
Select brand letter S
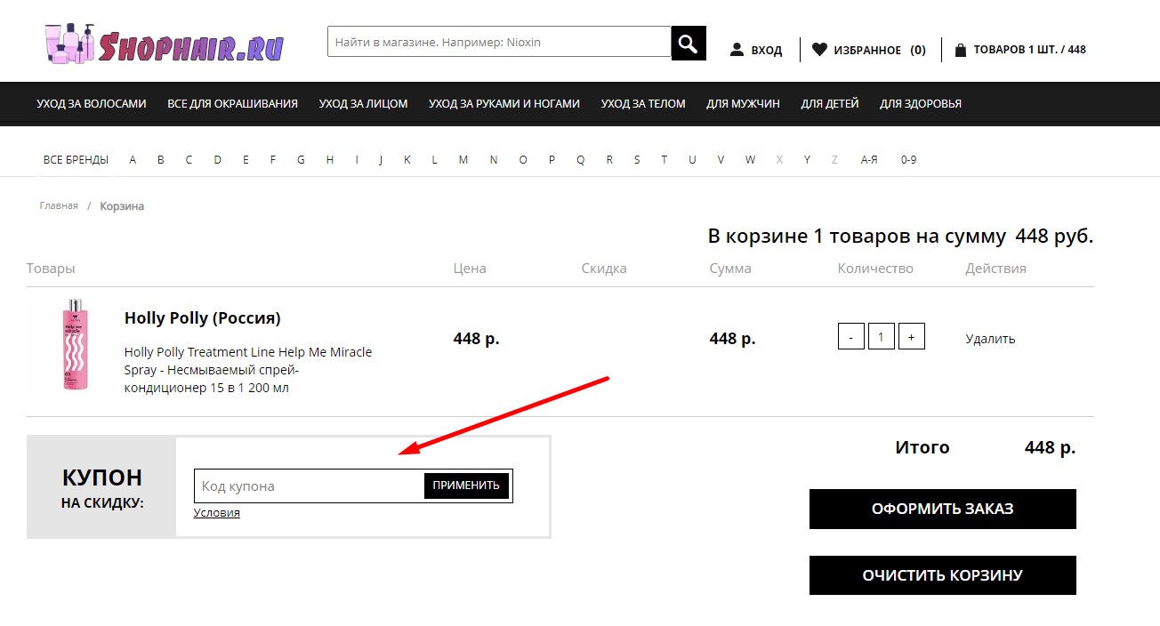point(637,160)
